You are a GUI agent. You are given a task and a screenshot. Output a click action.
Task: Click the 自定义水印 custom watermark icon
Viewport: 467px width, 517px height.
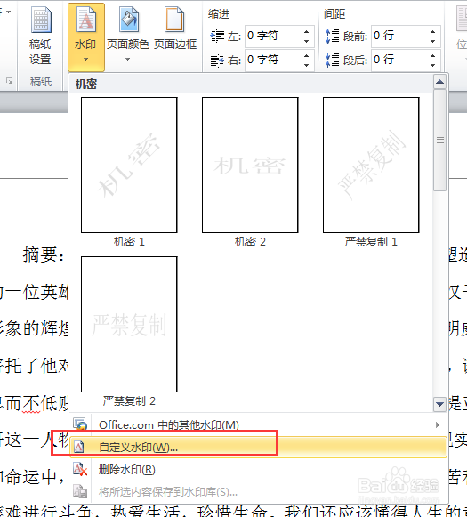[x=79, y=447]
